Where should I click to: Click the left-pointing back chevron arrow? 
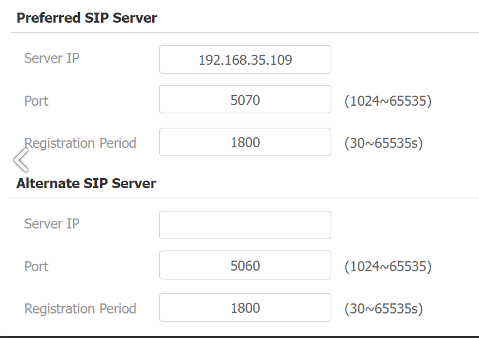[21, 160]
